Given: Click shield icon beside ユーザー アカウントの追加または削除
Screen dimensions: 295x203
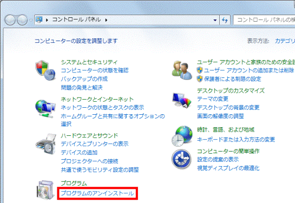Looking at the screenshot, I should 200,70.
